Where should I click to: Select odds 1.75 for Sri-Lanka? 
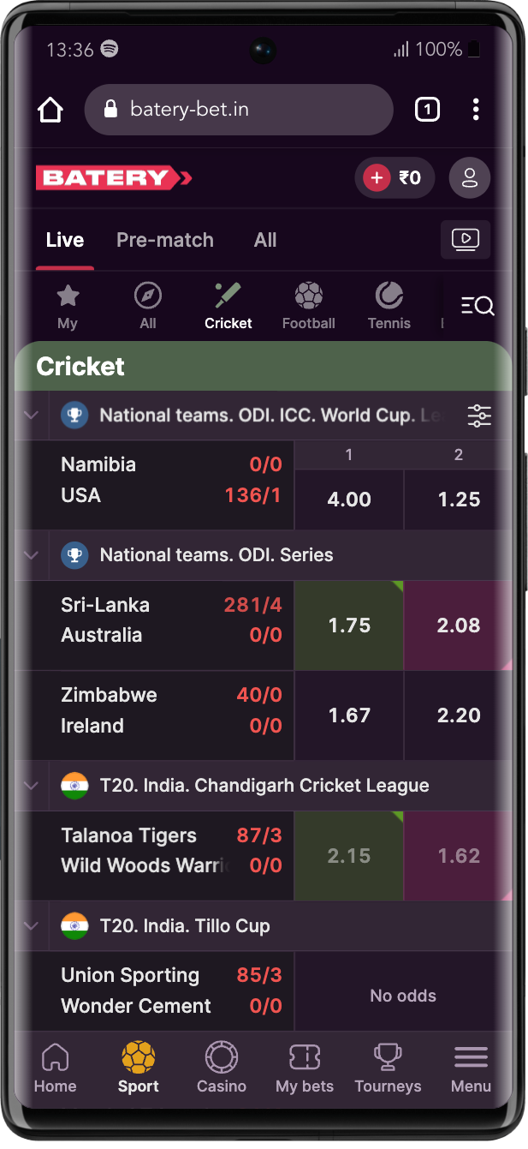[348, 625]
